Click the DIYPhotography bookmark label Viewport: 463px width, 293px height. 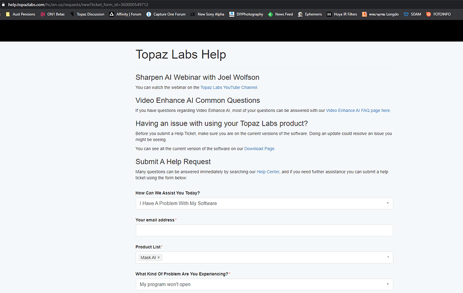[250, 14]
